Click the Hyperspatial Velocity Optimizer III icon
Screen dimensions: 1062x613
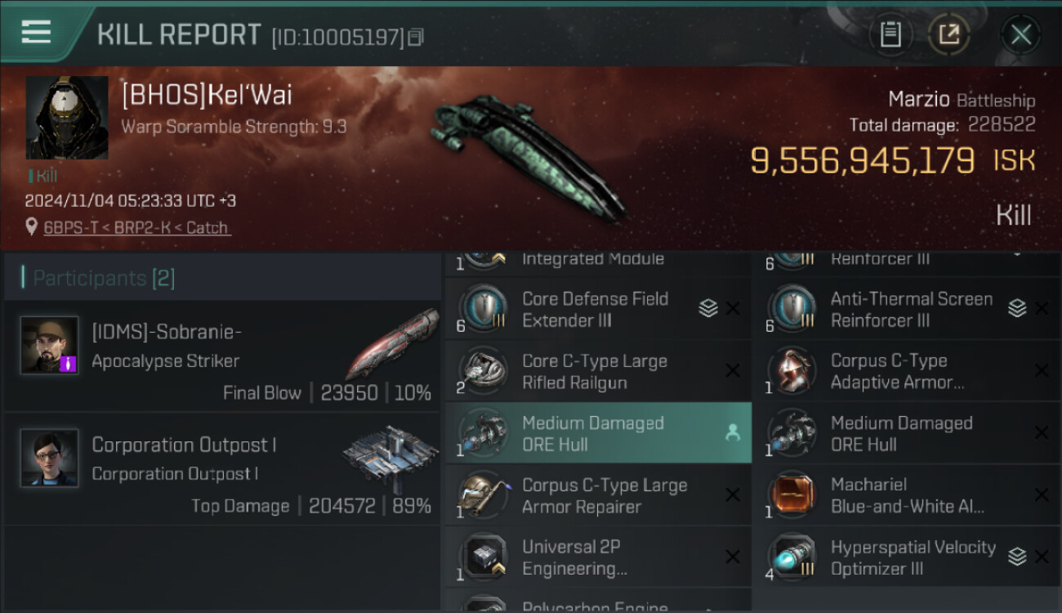coord(792,557)
